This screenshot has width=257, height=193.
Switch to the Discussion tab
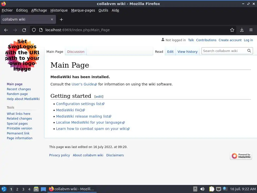click(76, 52)
